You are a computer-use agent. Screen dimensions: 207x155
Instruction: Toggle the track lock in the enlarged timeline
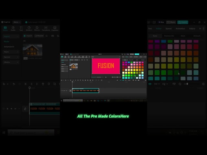pos(7,109)
